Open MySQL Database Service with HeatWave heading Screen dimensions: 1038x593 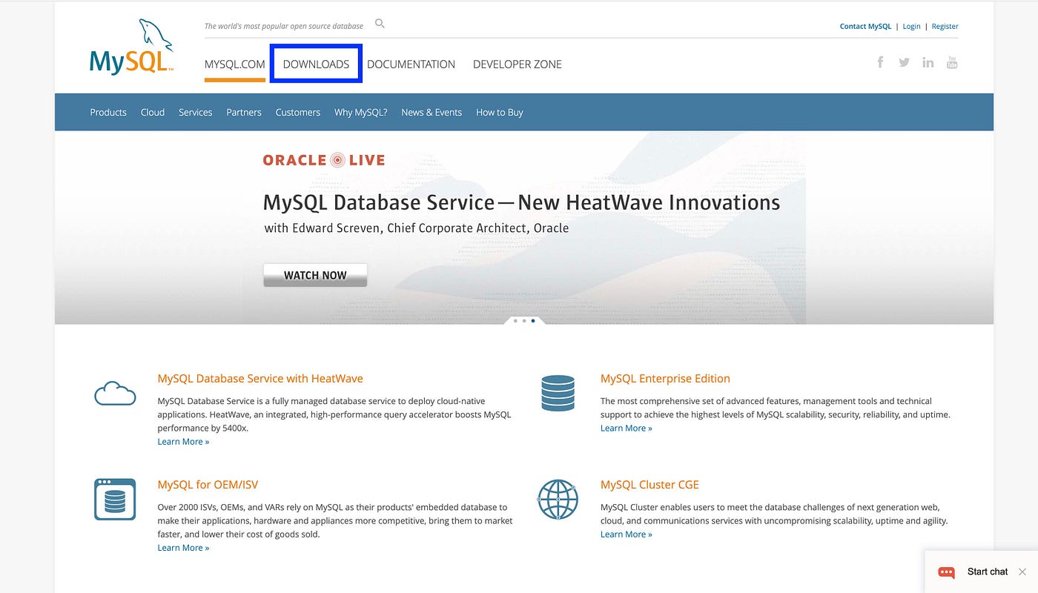[260, 379]
